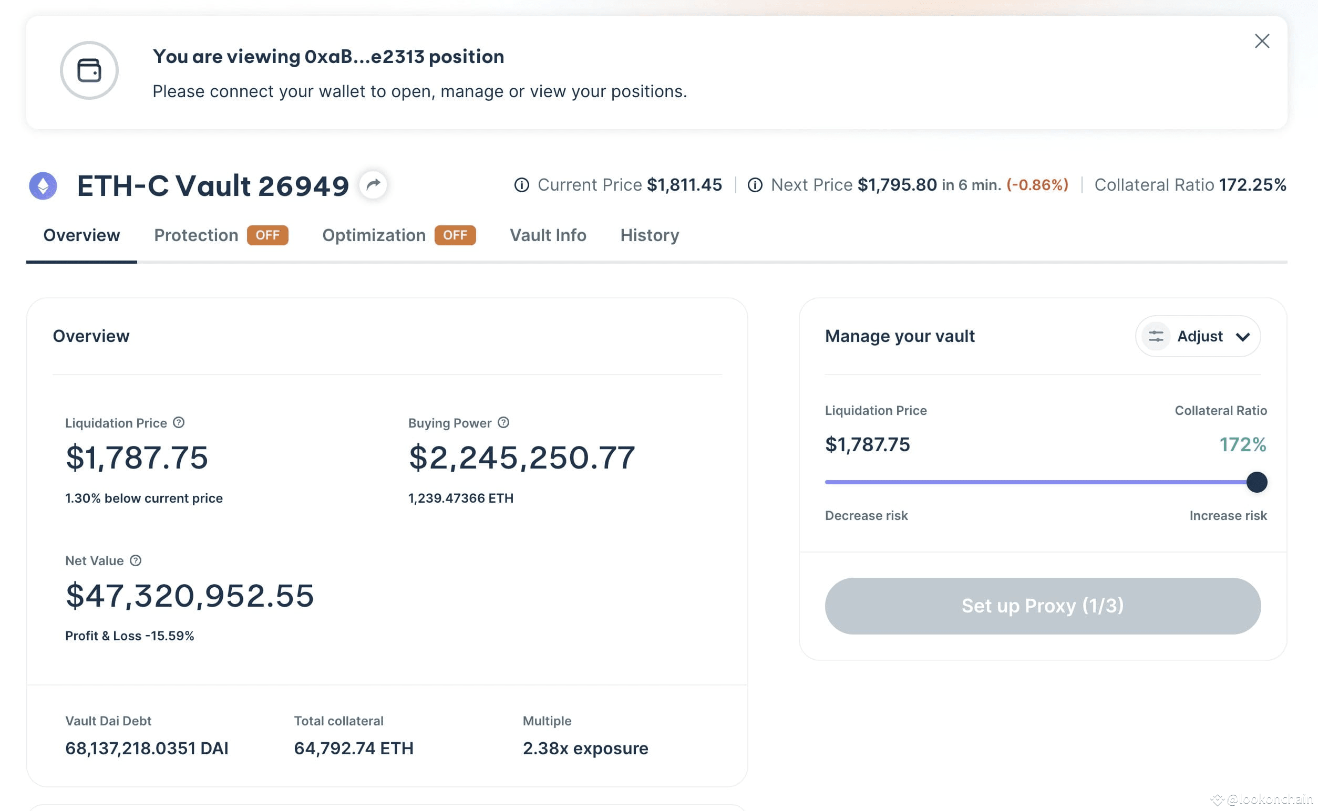The height and width of the screenshot is (811, 1318).
Task: Click the info icon next to Current Price
Action: point(523,184)
